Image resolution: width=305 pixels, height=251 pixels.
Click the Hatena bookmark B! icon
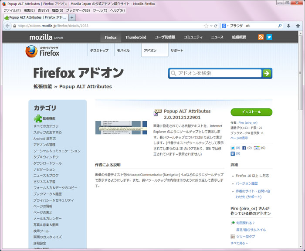click(x=233, y=154)
